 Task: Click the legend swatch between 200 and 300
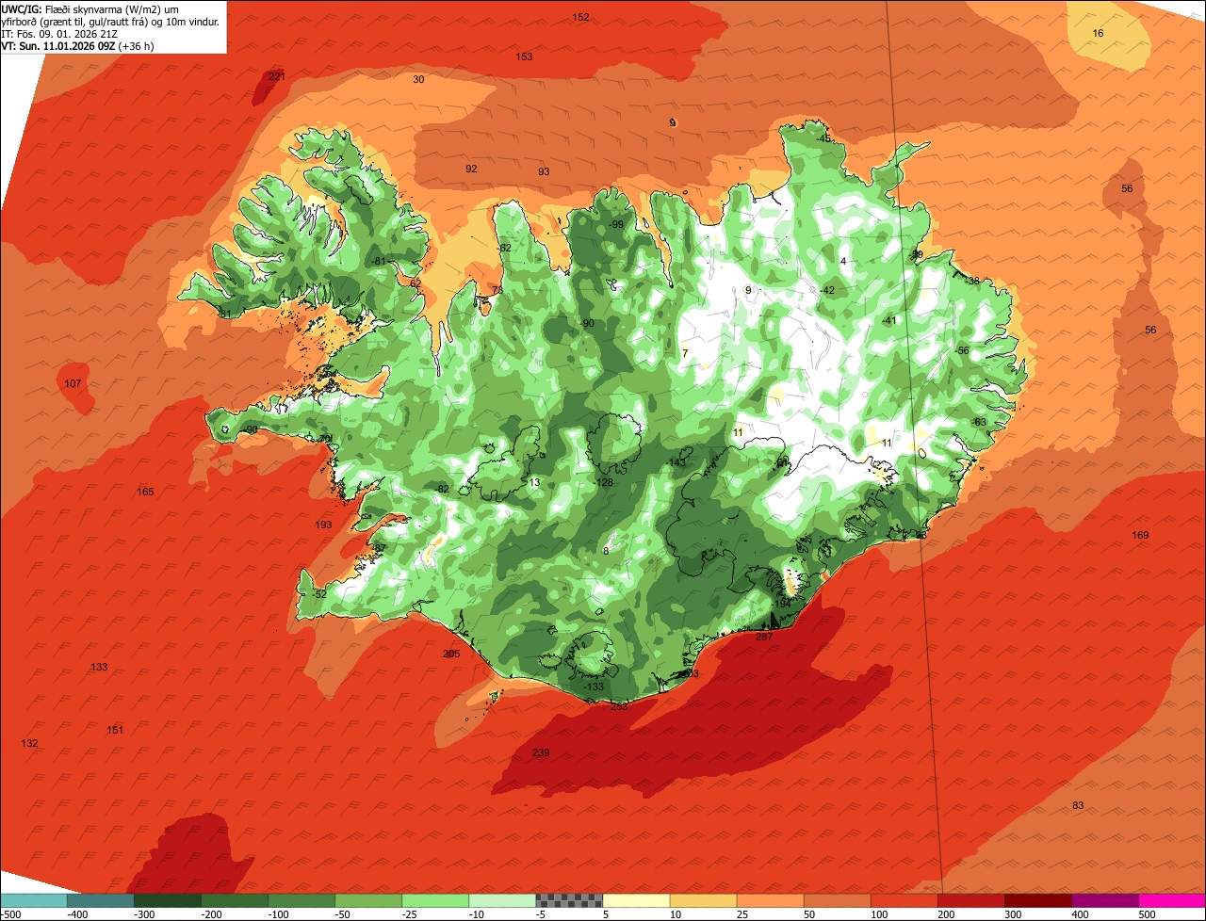[x=970, y=900]
